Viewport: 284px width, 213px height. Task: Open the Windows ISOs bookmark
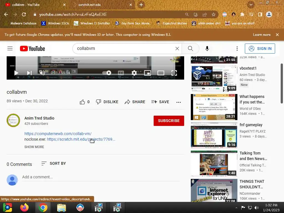tap(55, 23)
